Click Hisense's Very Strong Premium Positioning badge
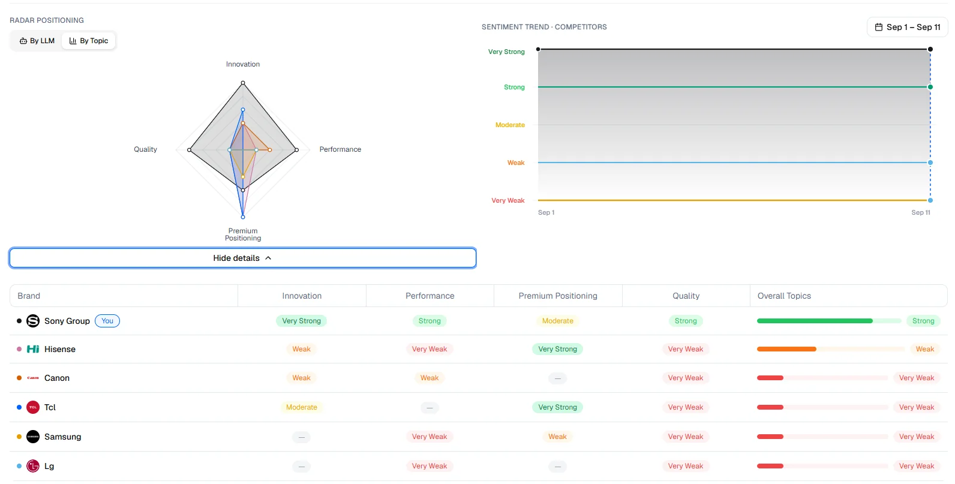 pos(558,349)
